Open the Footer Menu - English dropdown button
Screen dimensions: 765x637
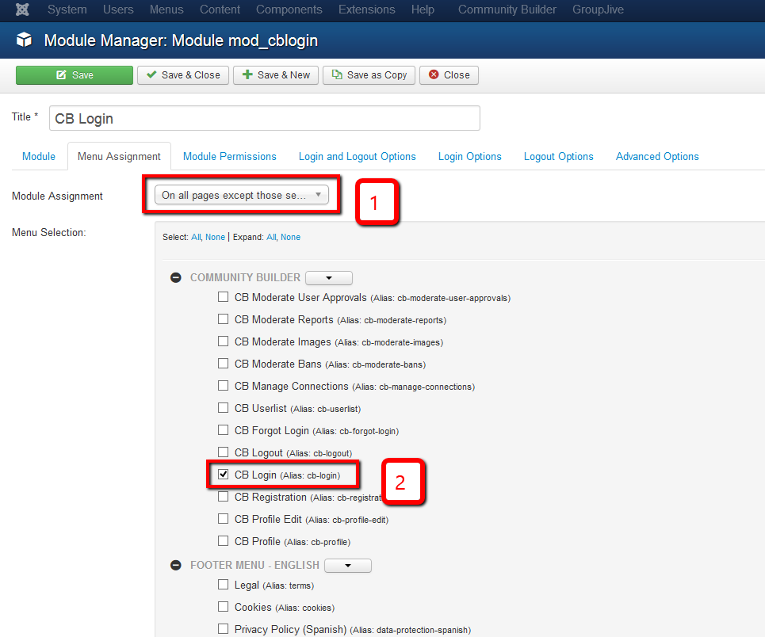point(348,566)
